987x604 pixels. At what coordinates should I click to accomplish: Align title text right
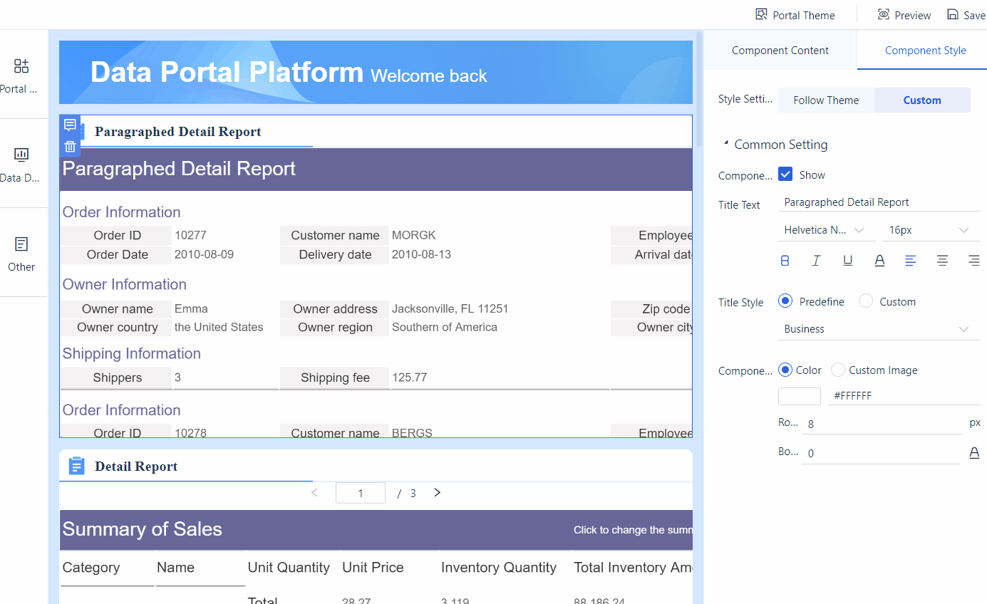pyautogui.click(x=973, y=261)
